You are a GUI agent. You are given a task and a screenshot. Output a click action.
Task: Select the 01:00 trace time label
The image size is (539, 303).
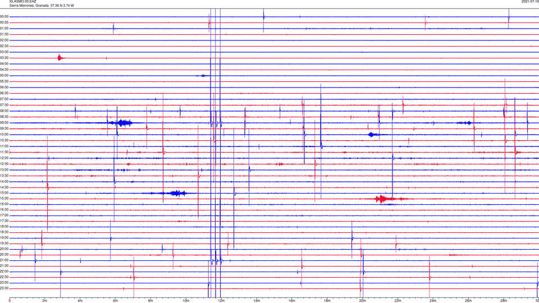[x=4, y=29]
